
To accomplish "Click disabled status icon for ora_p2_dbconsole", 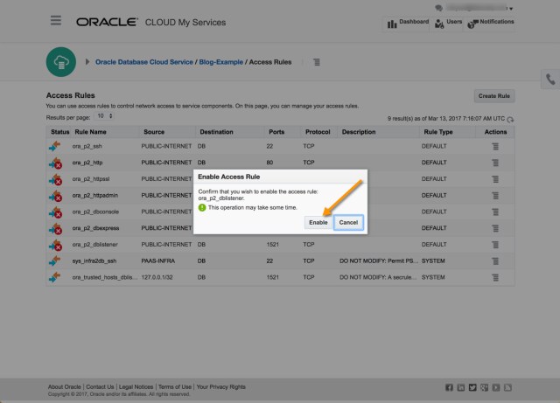I will click(55, 212).
